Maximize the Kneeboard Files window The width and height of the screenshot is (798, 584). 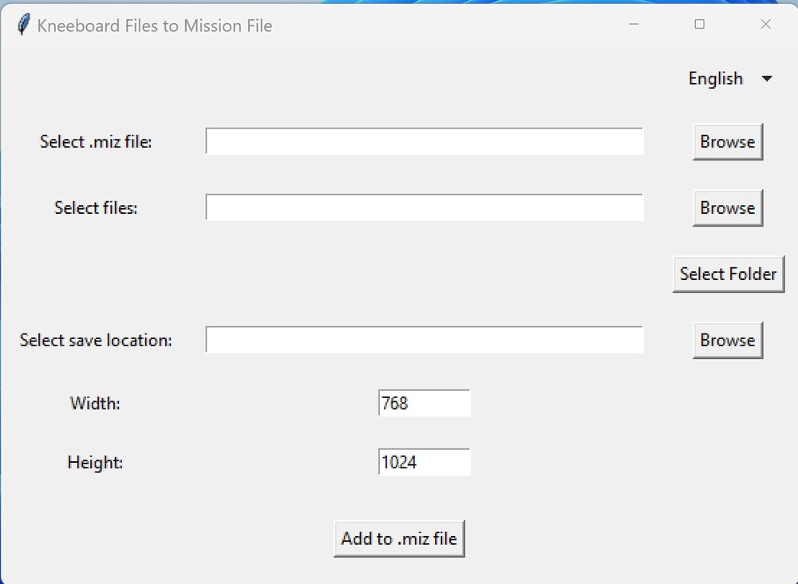[x=700, y=25]
